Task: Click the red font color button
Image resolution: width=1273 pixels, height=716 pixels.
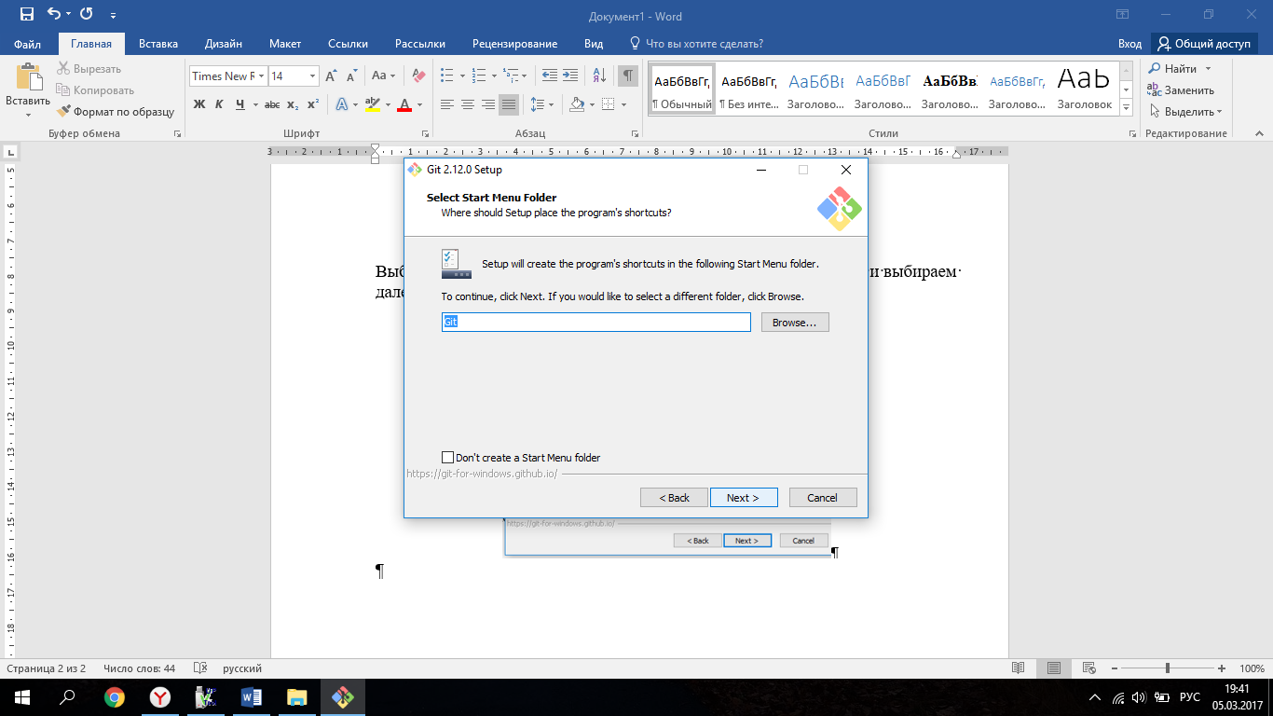Action: pyautogui.click(x=404, y=104)
